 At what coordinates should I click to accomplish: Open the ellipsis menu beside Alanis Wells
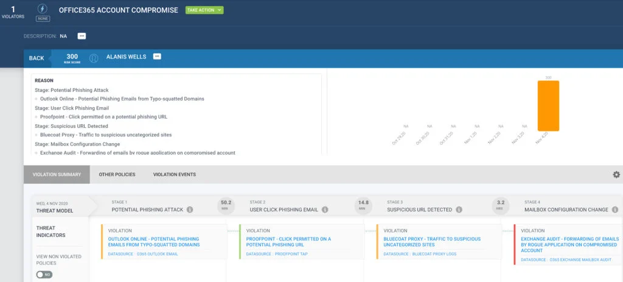tap(157, 57)
